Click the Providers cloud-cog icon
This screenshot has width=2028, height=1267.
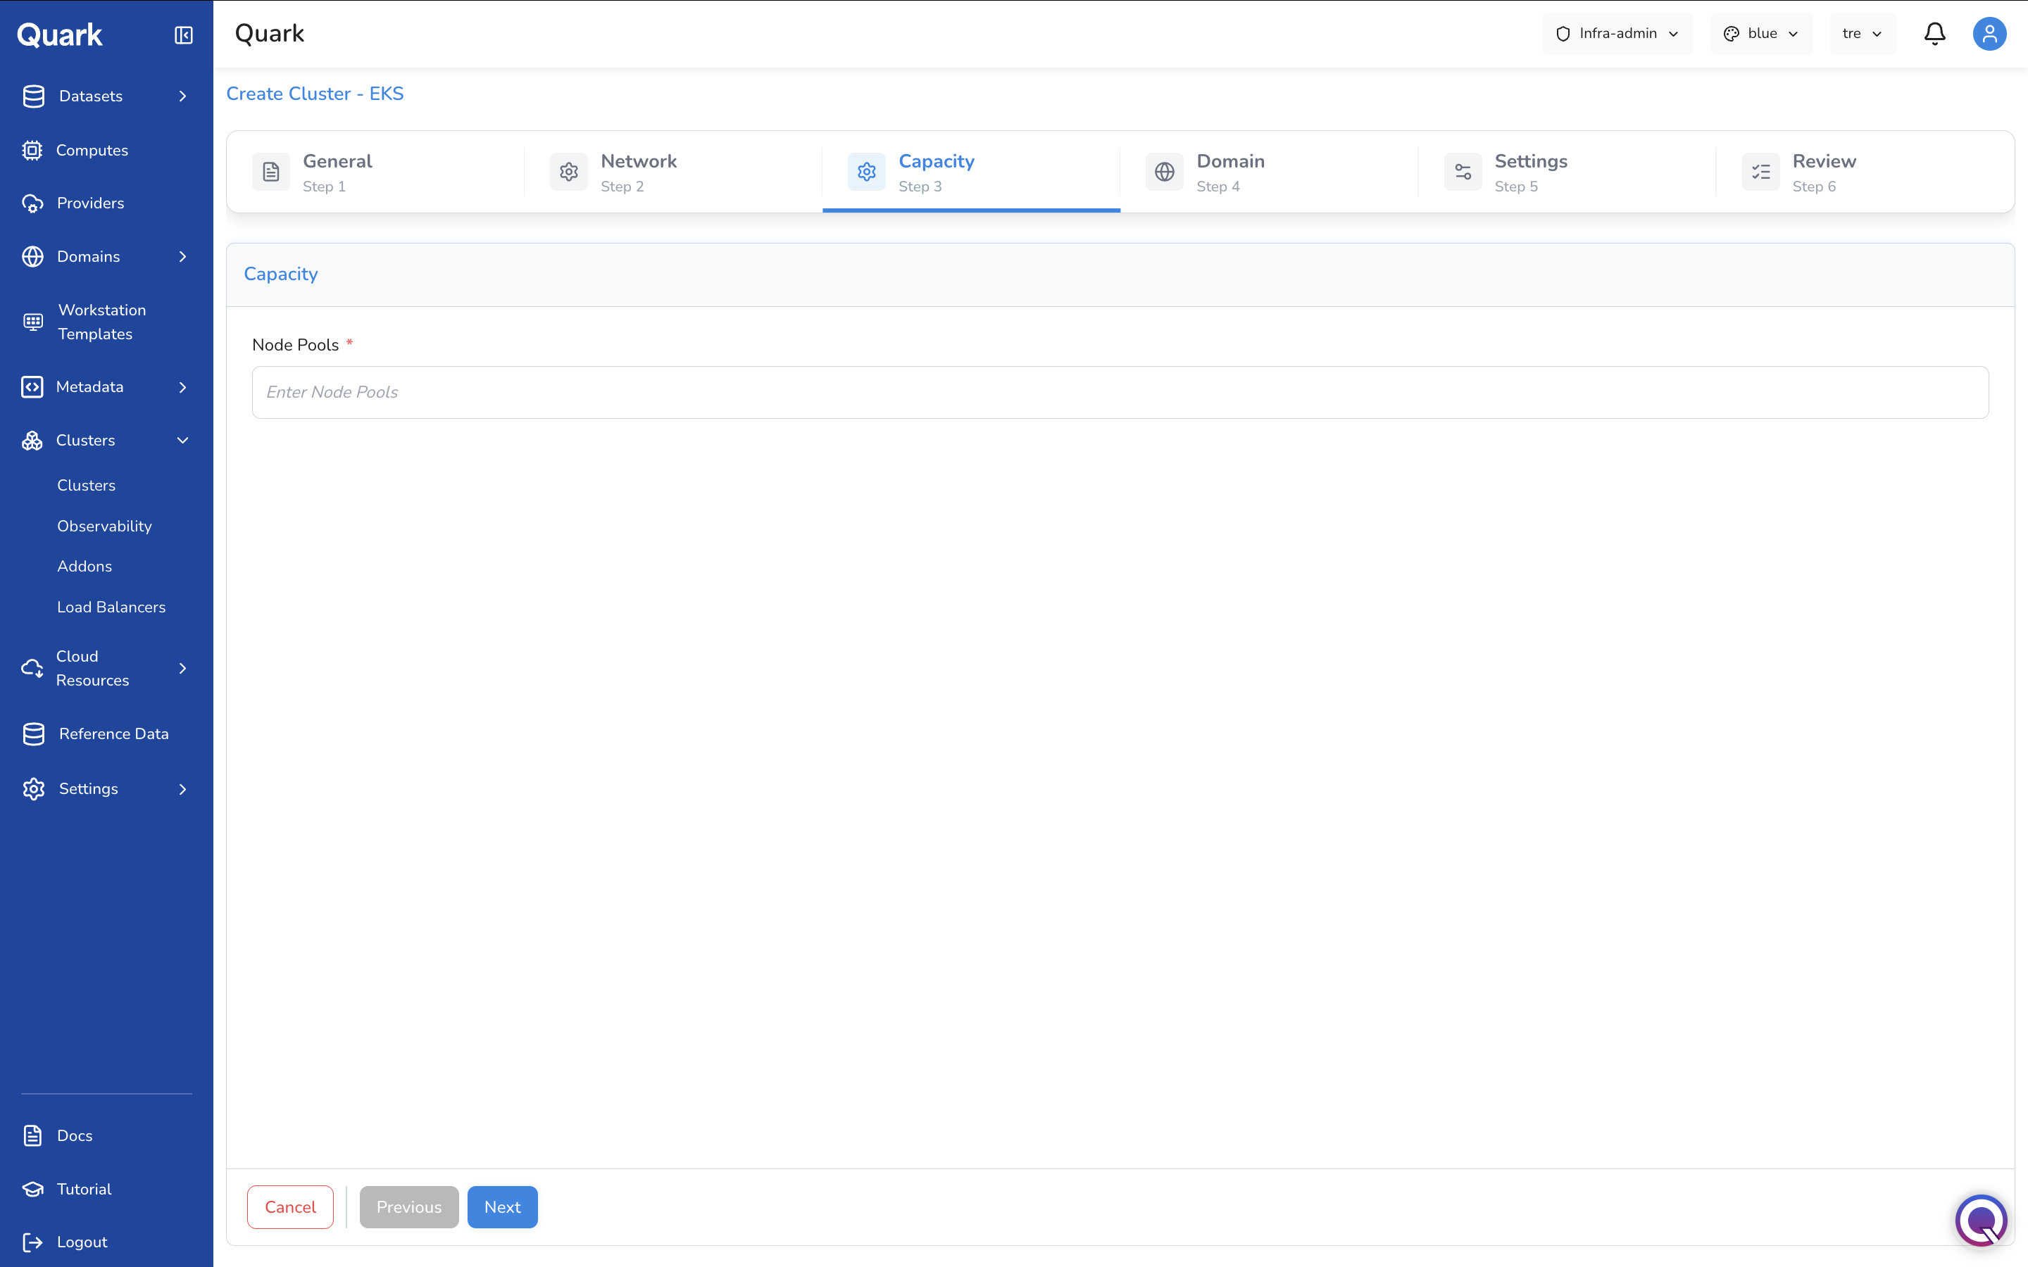pos(32,203)
